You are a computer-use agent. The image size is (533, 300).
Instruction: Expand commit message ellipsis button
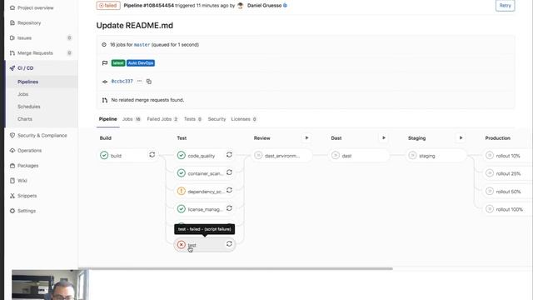pos(139,81)
